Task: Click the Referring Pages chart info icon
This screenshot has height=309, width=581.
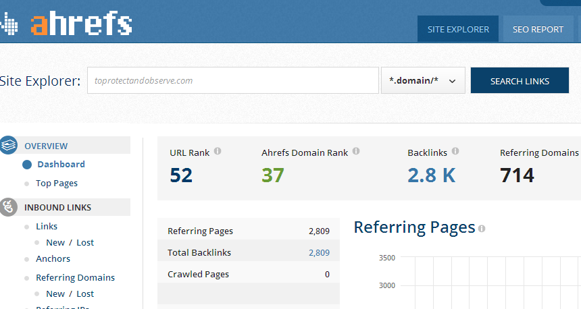Action: (x=481, y=229)
